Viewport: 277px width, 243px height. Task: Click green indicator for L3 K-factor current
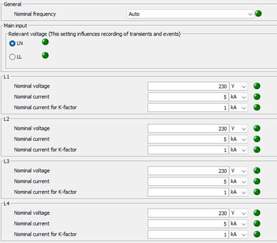tap(257, 192)
